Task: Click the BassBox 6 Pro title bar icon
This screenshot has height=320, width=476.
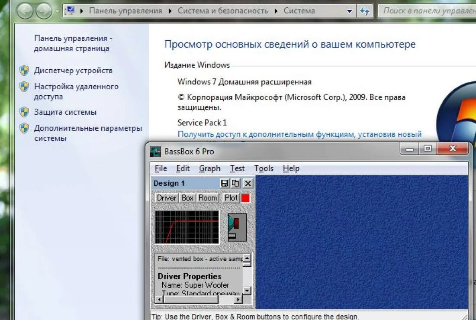Action: [x=156, y=152]
